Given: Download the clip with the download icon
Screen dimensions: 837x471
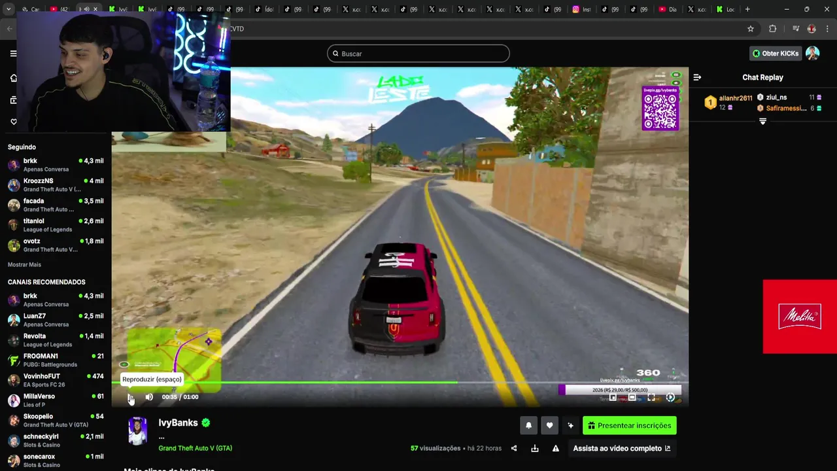Looking at the screenshot, I should (x=535, y=448).
